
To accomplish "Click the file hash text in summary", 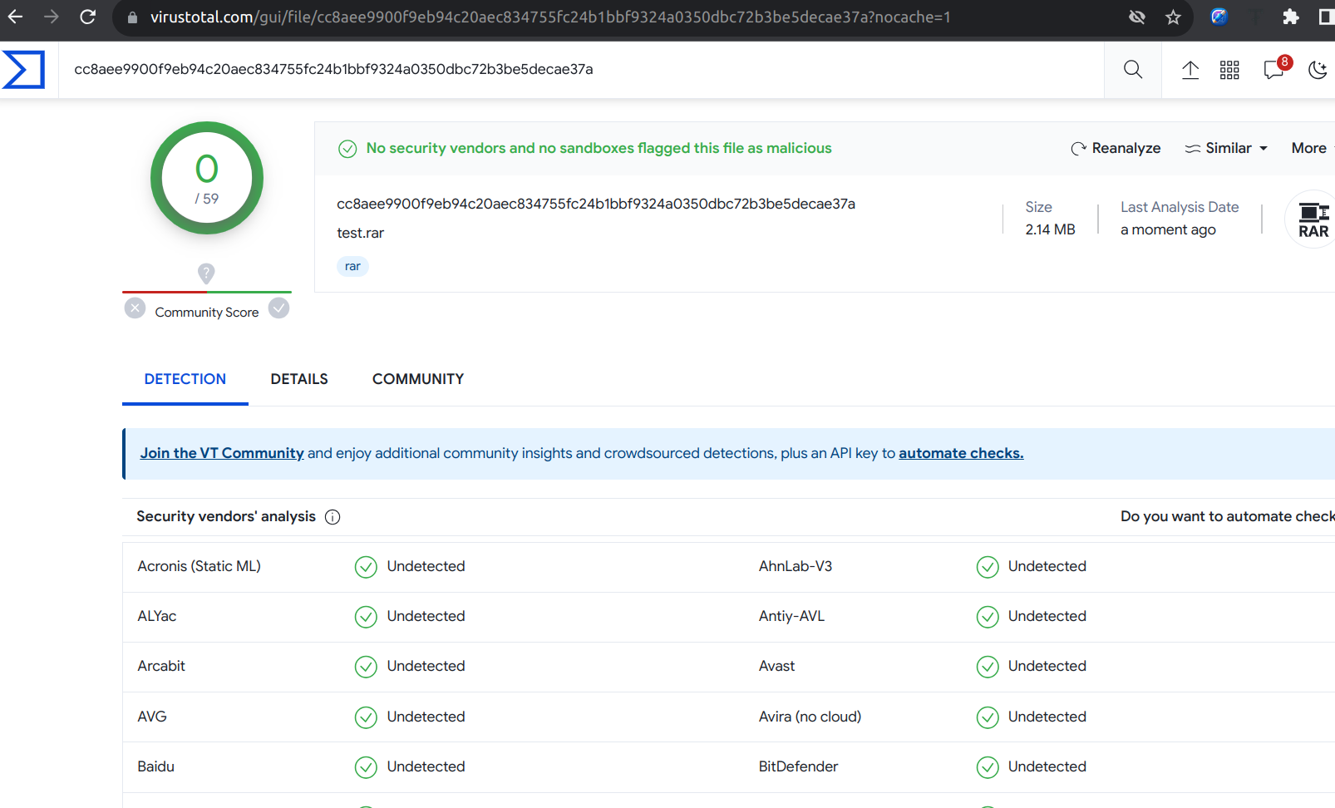I will (596, 204).
